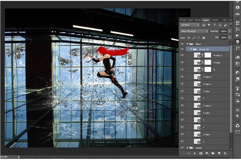Toggle visibility of layer 7 copy 3
Image resolution: width=241 pixels, height=160 pixels.
182,77
